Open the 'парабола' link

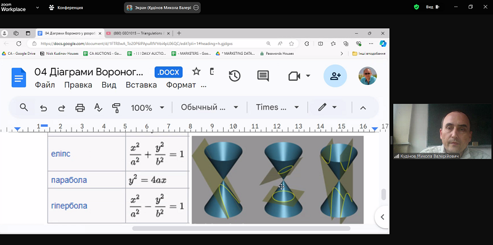[x=69, y=180]
